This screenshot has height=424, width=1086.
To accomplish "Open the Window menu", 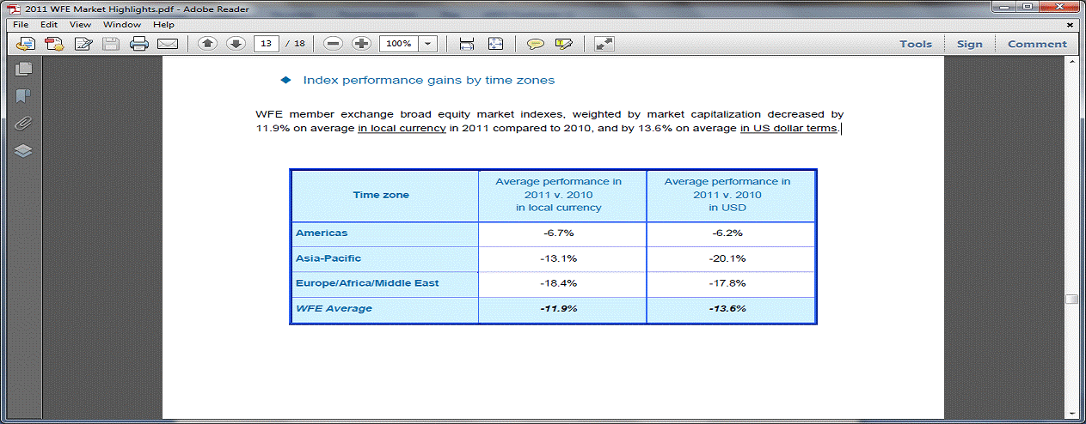I will click(x=122, y=25).
